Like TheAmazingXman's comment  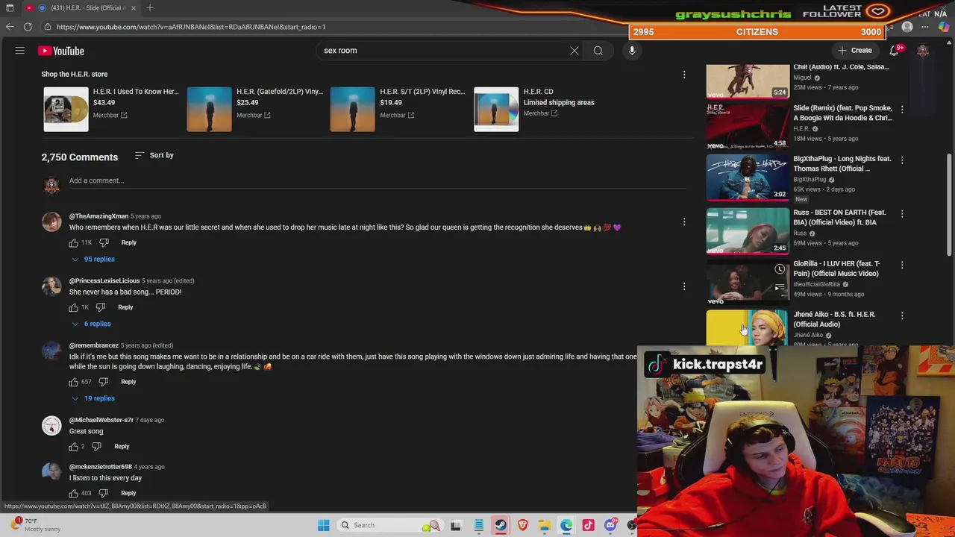click(x=74, y=242)
